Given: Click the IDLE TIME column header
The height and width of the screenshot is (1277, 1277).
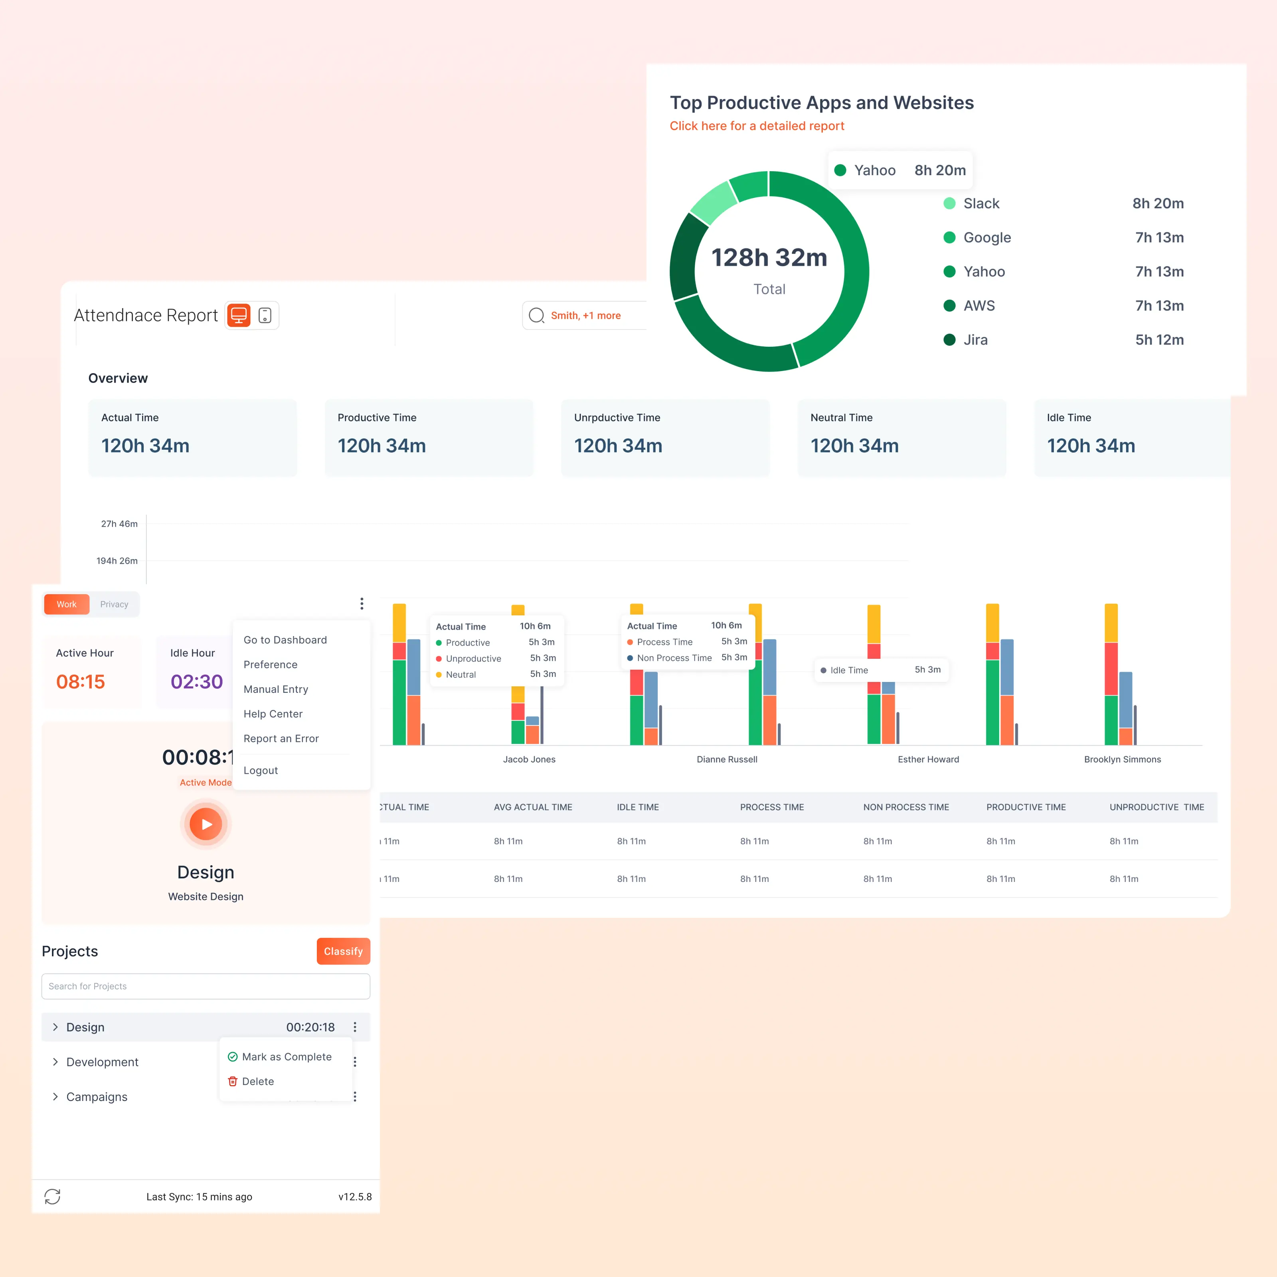Looking at the screenshot, I should (x=638, y=807).
